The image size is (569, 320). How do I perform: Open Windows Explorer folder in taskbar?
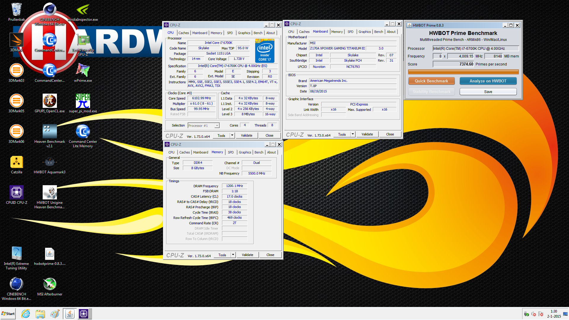click(40, 314)
